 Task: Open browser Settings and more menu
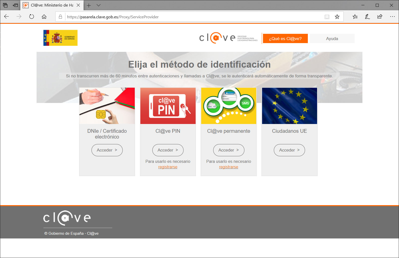tap(392, 17)
